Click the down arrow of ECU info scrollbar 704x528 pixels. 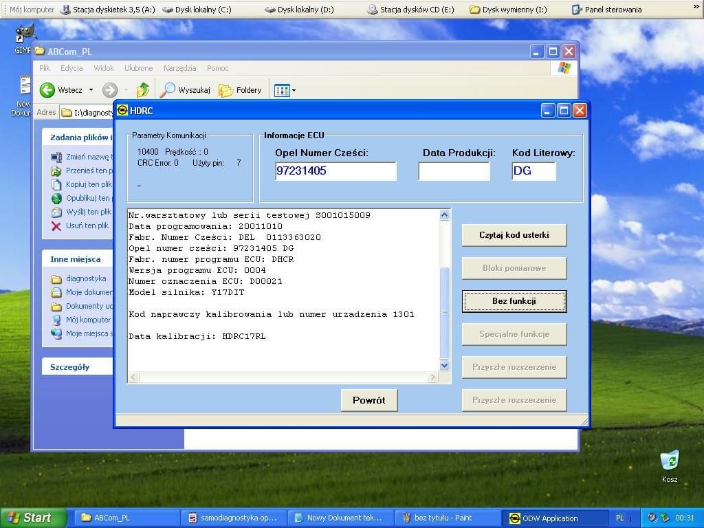(445, 366)
